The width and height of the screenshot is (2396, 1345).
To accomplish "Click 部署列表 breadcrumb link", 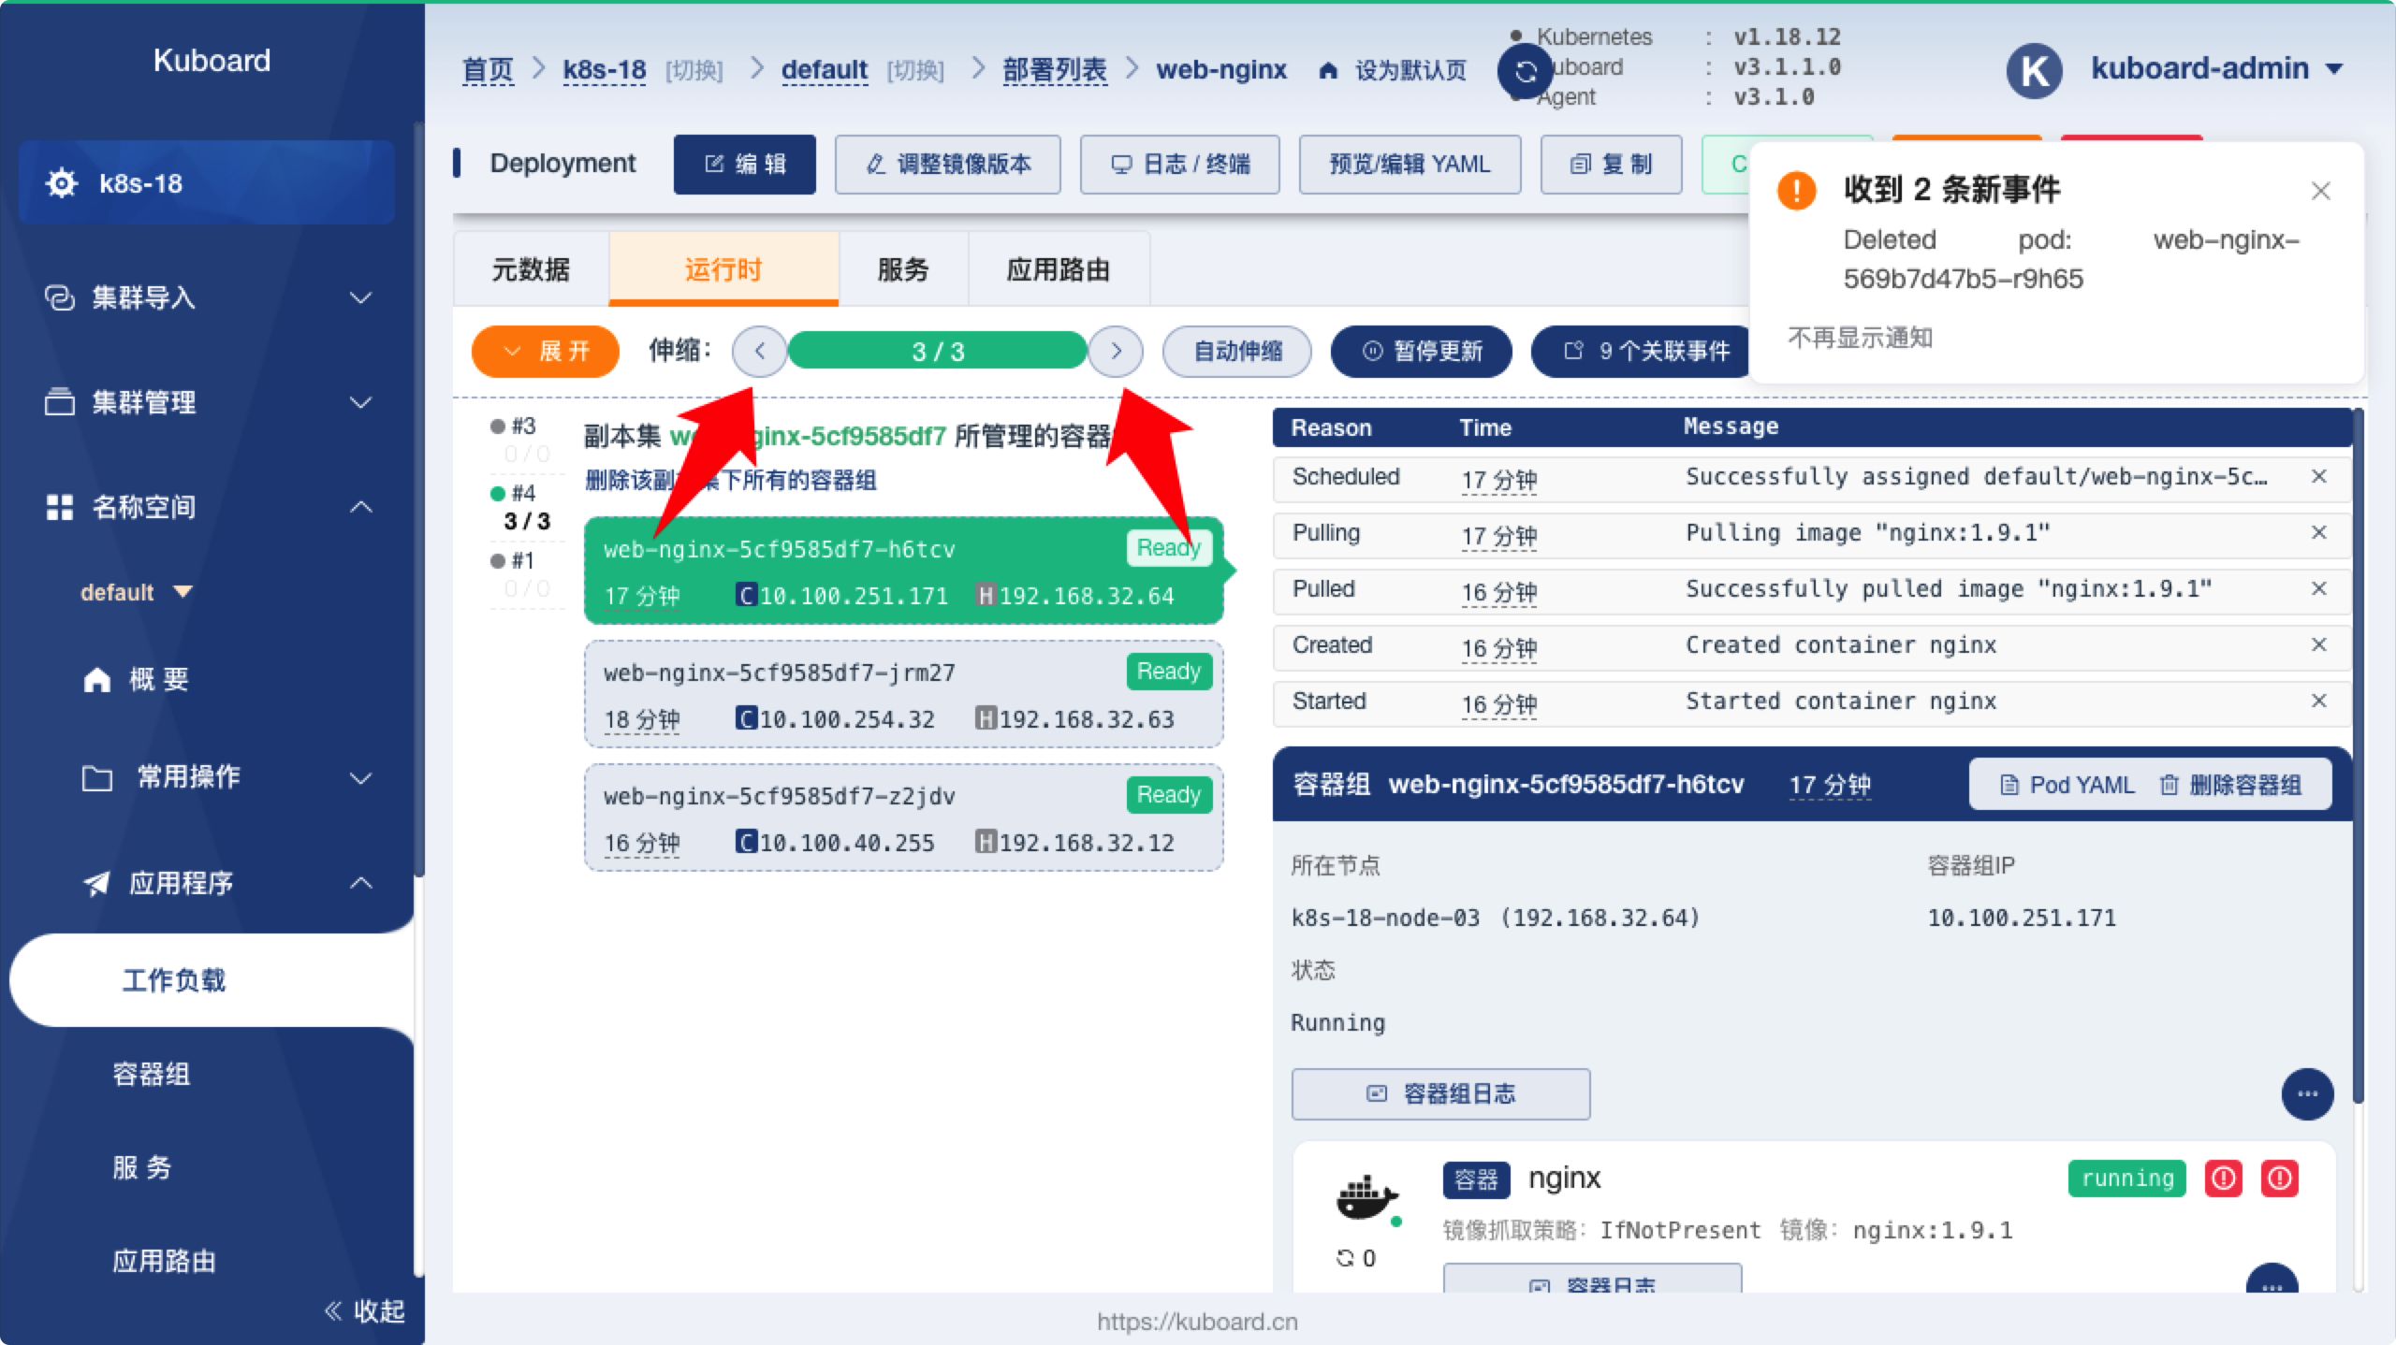I will tap(1055, 70).
